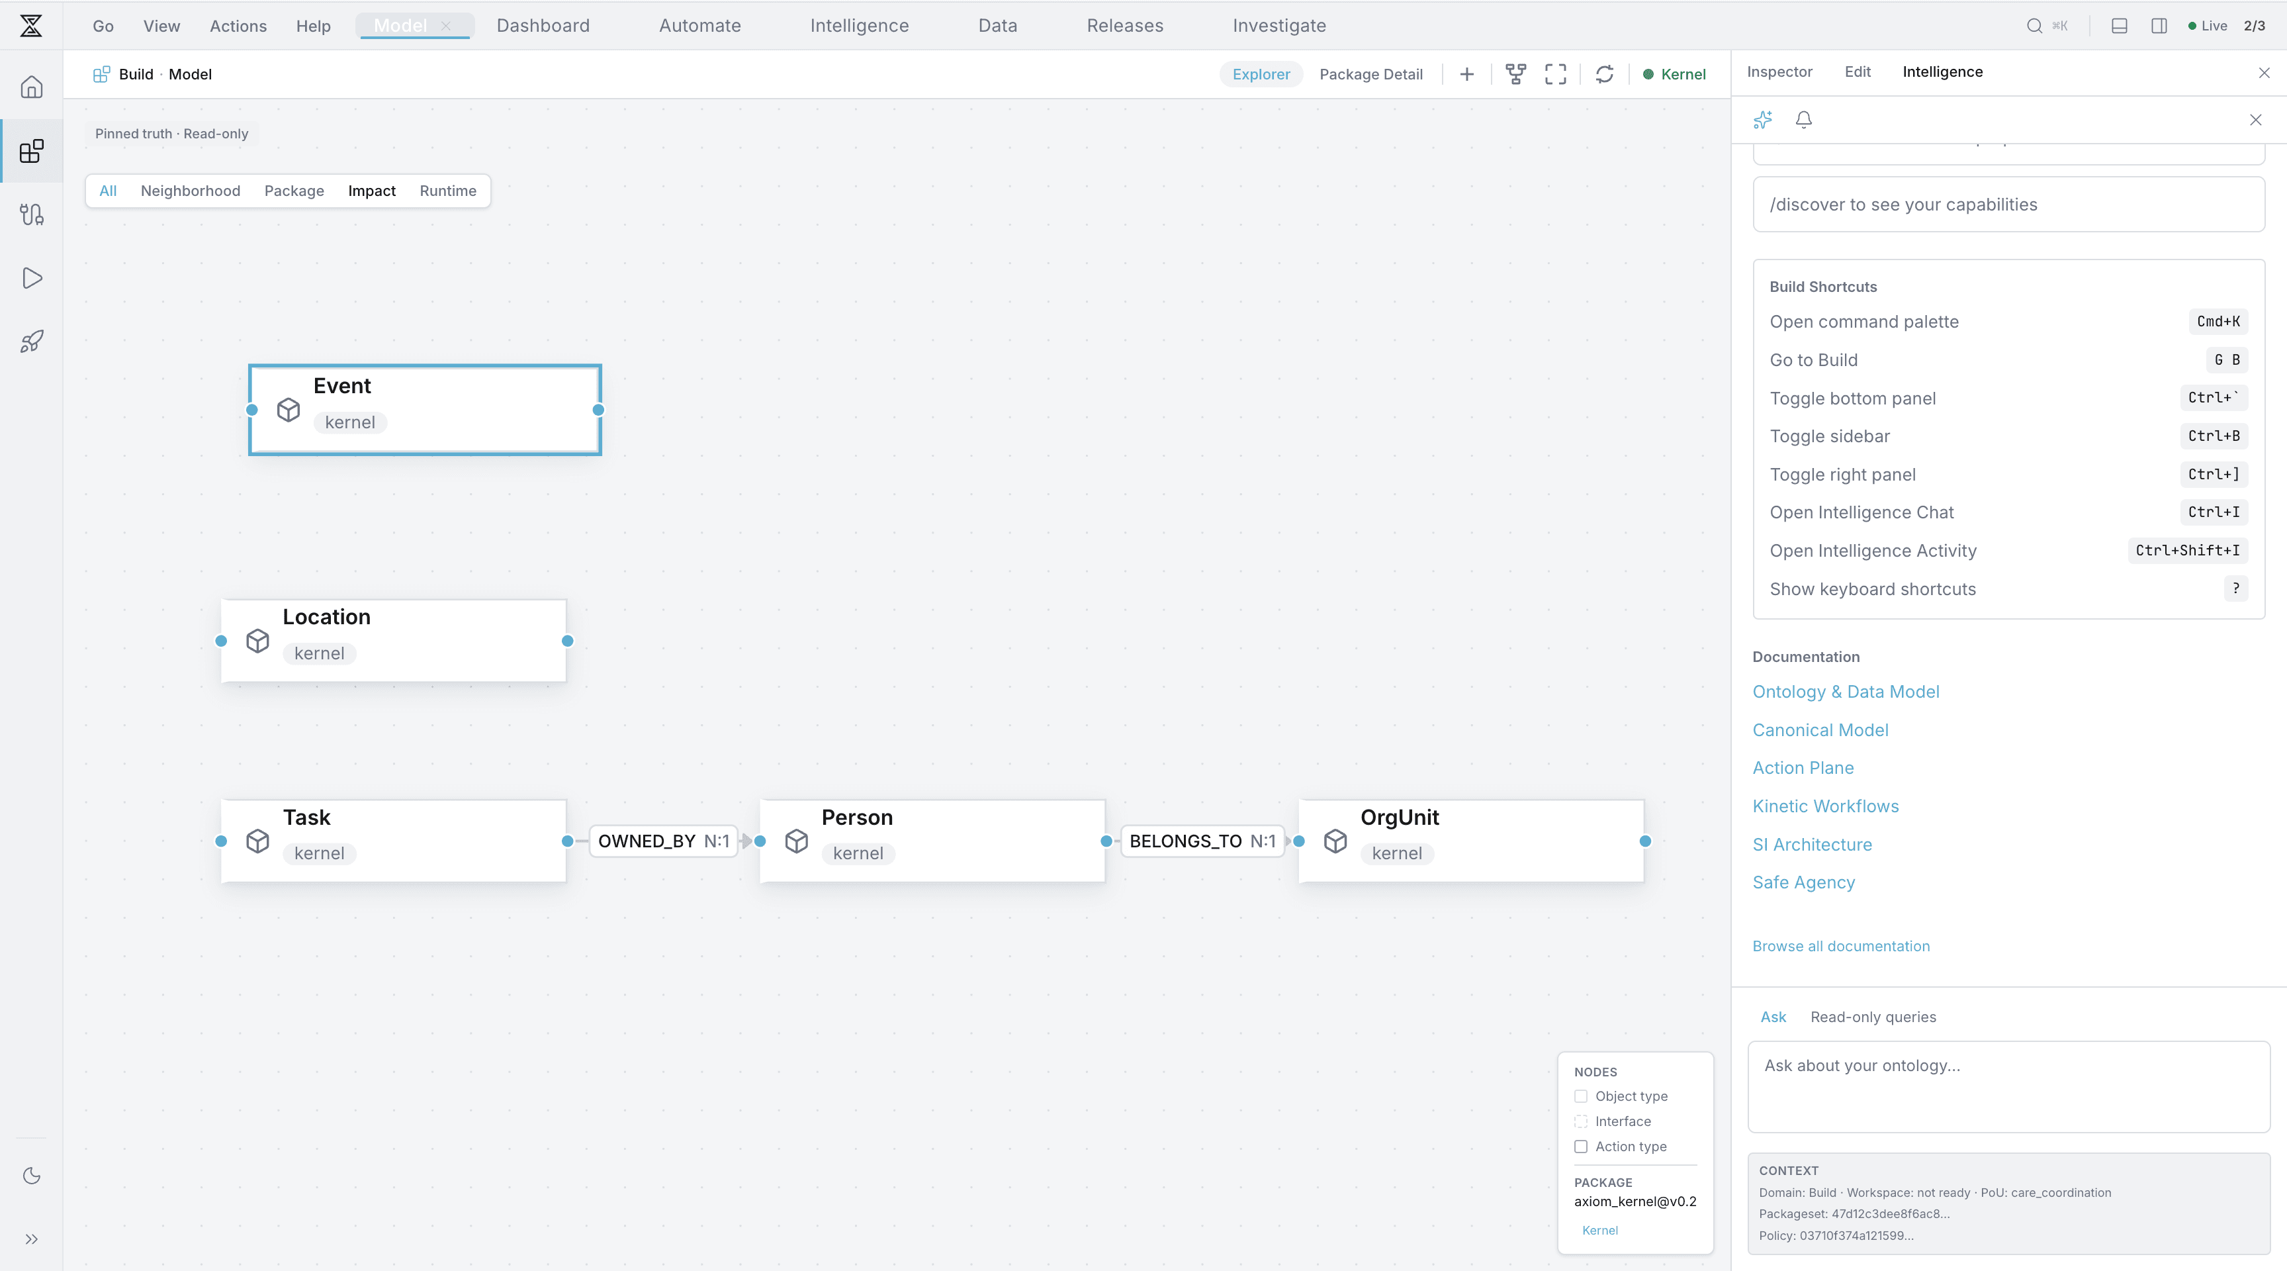Viewport: 2287px width, 1271px height.
Task: Check the Interface filter in NODES legend
Action: pyautogui.click(x=1580, y=1121)
